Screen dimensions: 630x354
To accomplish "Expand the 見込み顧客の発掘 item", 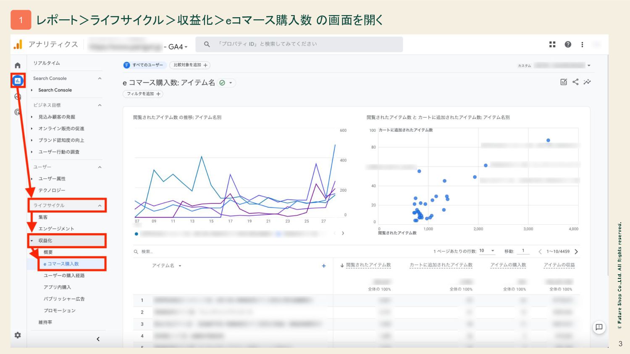I will pyautogui.click(x=32, y=117).
